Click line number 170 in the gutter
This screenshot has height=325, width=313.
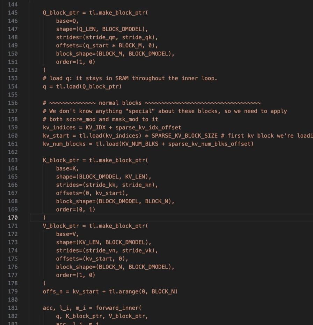point(13,218)
